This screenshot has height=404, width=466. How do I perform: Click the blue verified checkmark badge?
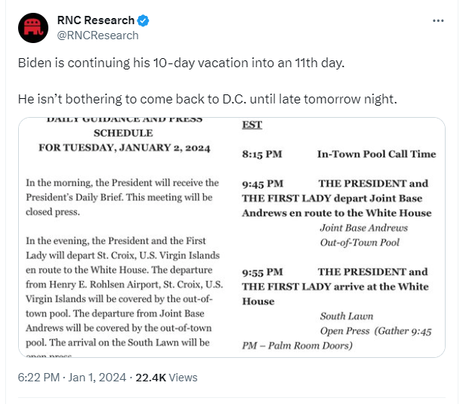coord(143,20)
